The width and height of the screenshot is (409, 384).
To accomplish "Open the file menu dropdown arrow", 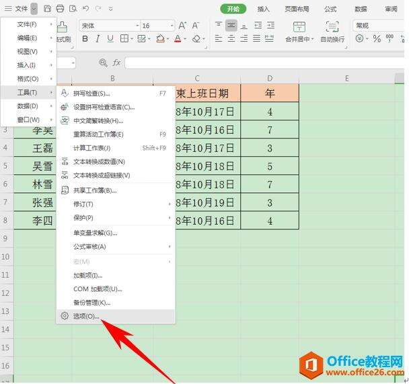I will (34, 9).
